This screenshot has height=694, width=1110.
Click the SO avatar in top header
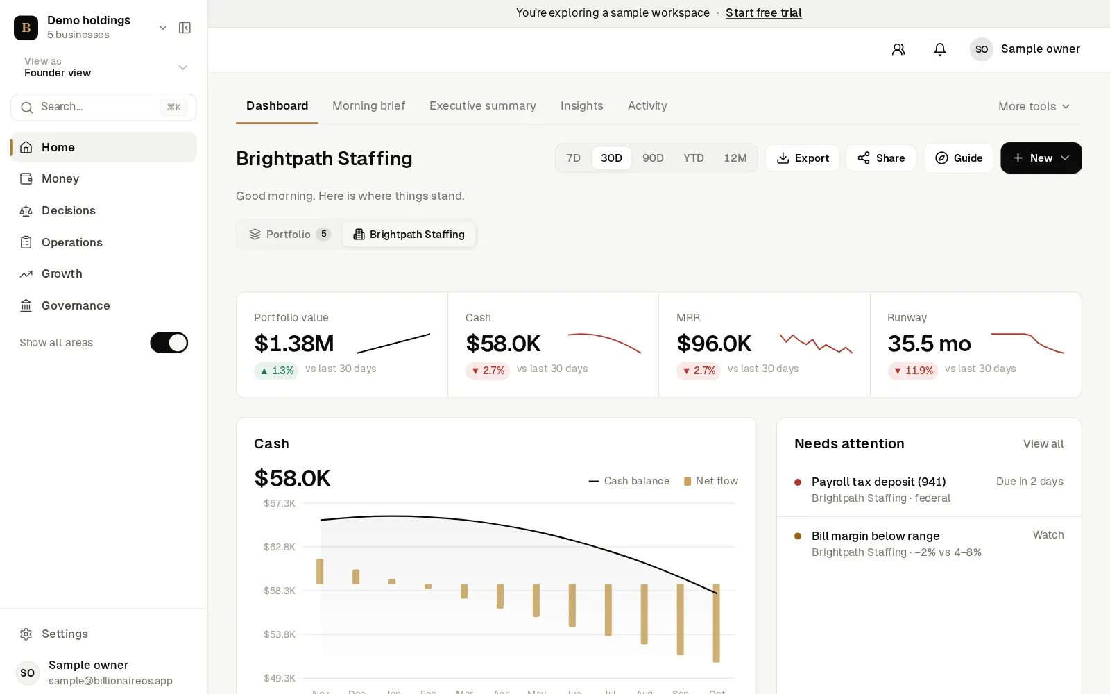(x=982, y=49)
